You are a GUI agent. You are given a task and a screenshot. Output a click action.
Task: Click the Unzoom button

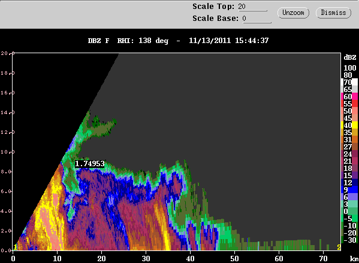(293, 13)
